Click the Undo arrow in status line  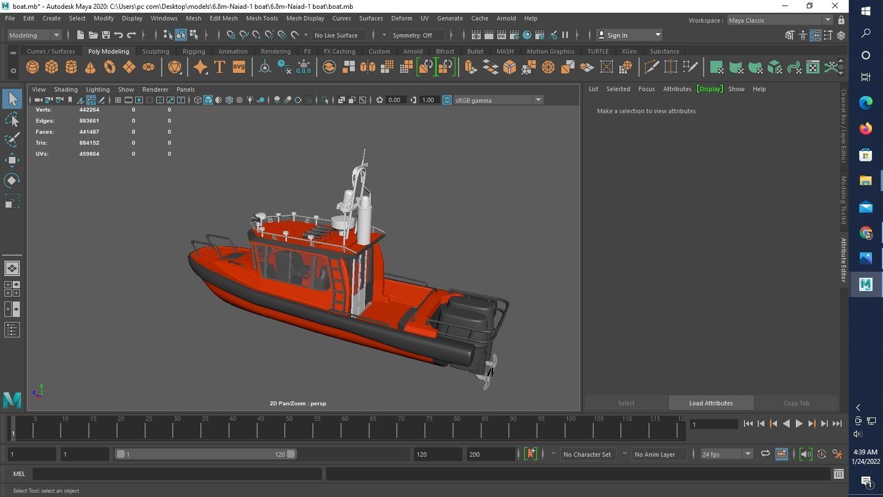click(x=119, y=35)
